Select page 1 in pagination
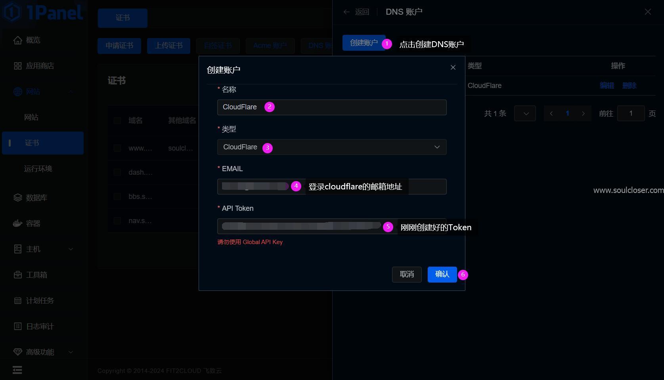Image resolution: width=664 pixels, height=380 pixels. (x=567, y=113)
